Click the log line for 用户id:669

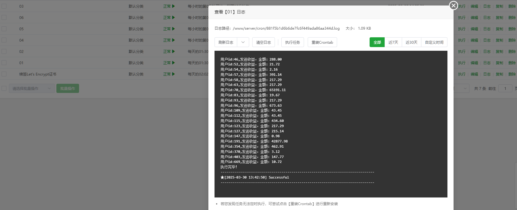(x=251, y=162)
